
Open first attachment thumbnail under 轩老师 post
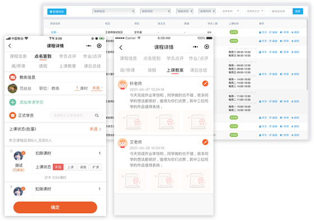[x=133, y=122]
